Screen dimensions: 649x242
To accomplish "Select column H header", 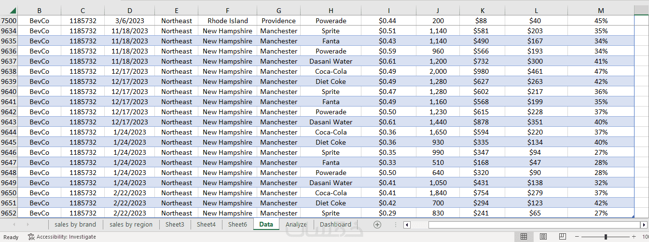I will pyautogui.click(x=331, y=10).
